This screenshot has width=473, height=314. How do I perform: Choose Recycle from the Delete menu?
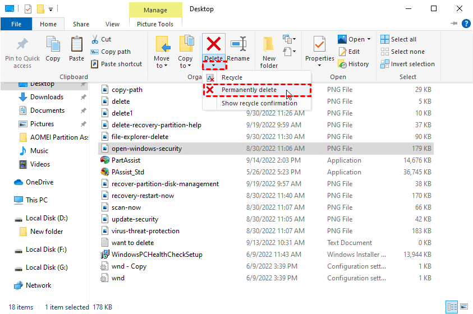pos(256,77)
